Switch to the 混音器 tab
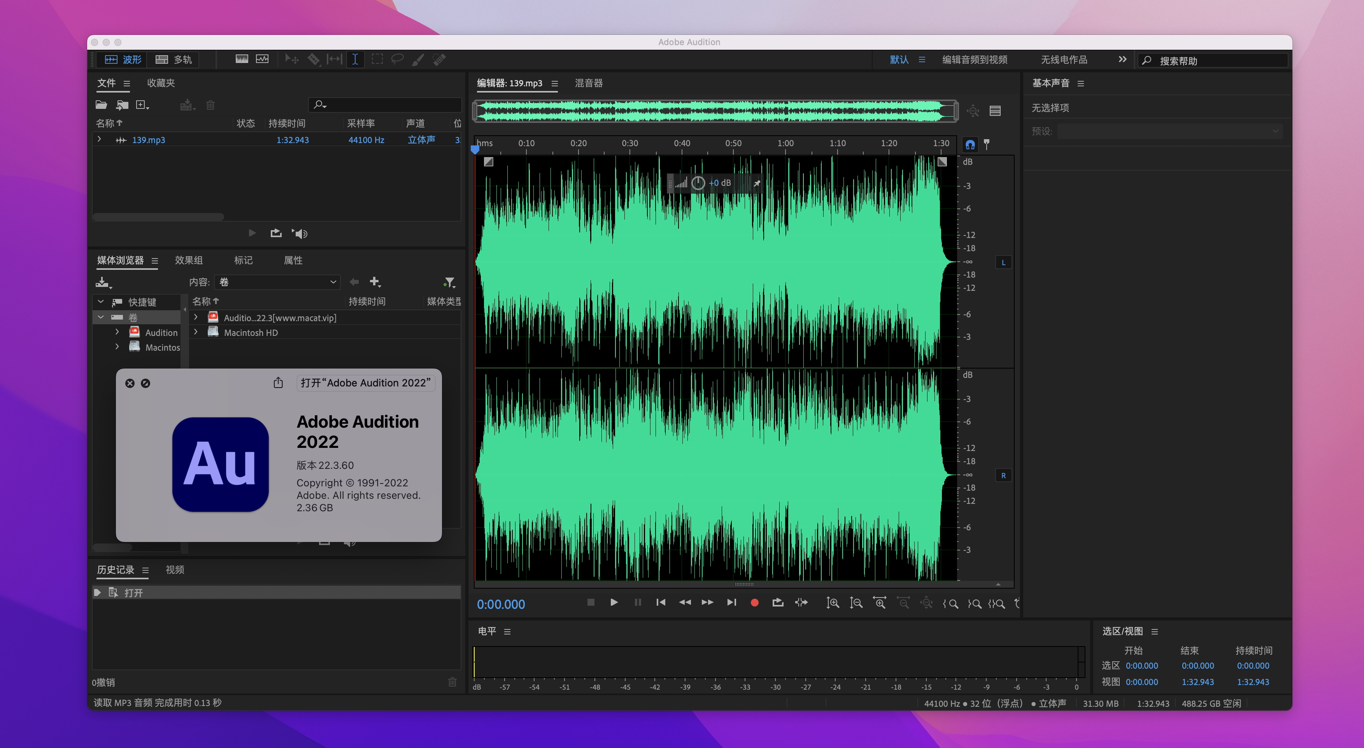Screen dimensions: 1364x748 (x=589, y=83)
